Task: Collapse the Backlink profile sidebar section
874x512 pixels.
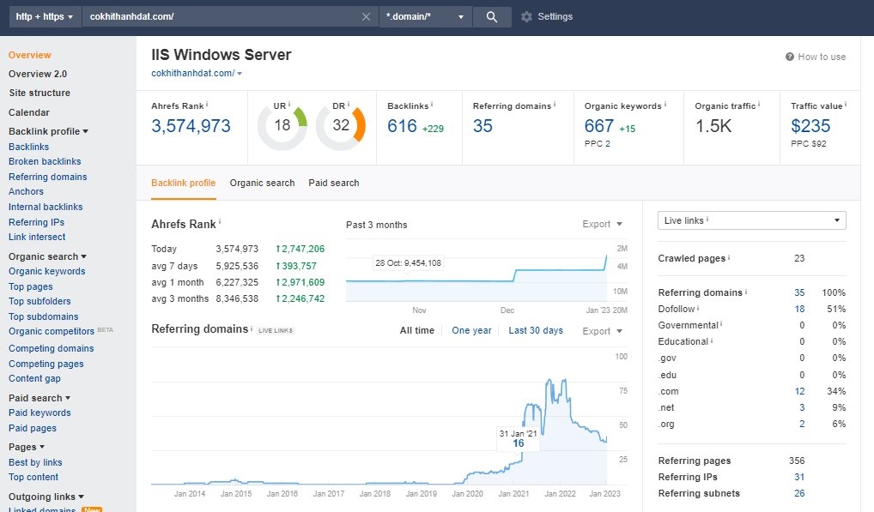Action: pos(48,131)
